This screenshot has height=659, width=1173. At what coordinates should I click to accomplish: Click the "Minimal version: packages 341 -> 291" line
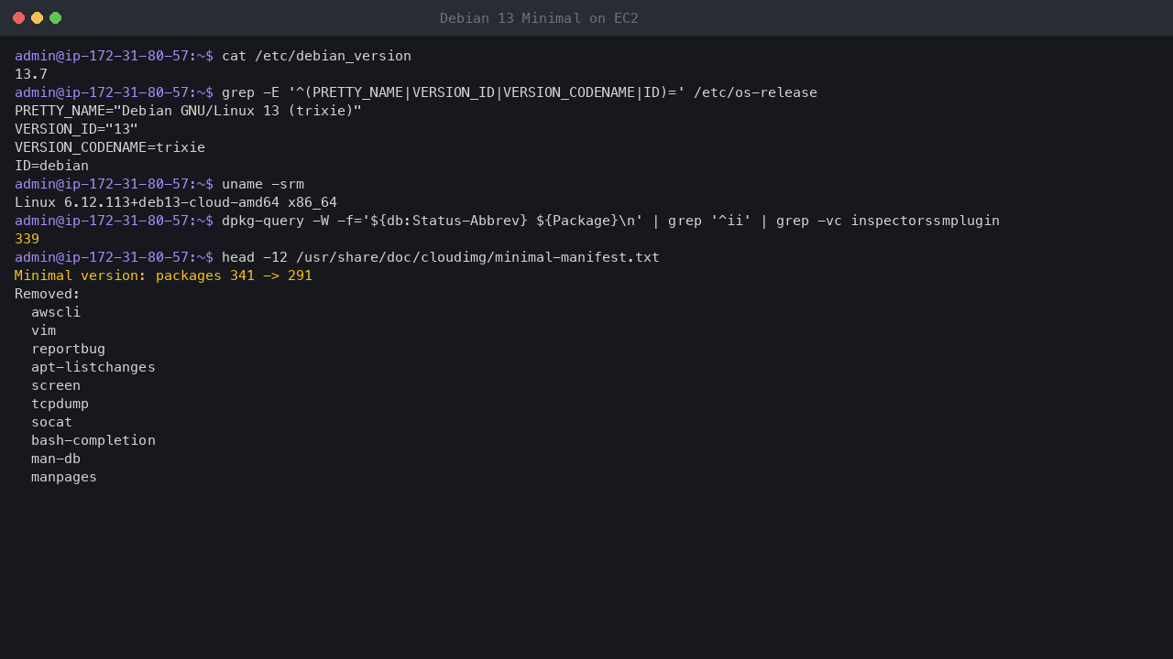(163, 275)
